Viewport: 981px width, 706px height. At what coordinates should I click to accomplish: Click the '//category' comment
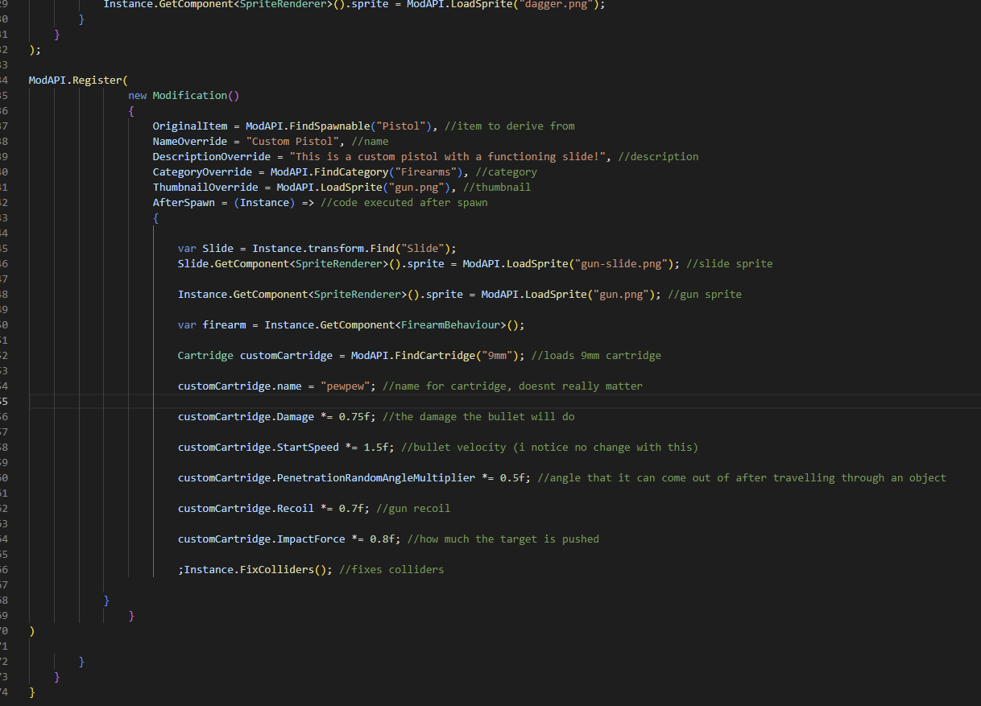(x=506, y=171)
